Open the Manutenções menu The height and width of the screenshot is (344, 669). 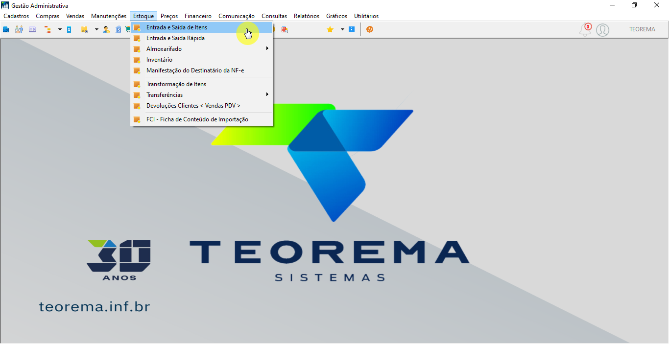pos(109,16)
